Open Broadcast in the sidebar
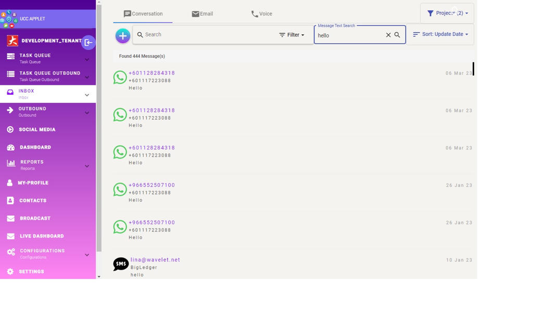Screen dimensions: 533x333 pyautogui.click(x=35, y=219)
